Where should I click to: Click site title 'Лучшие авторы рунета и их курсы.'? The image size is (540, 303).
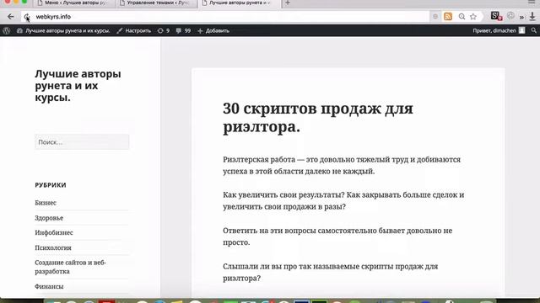pos(78,86)
